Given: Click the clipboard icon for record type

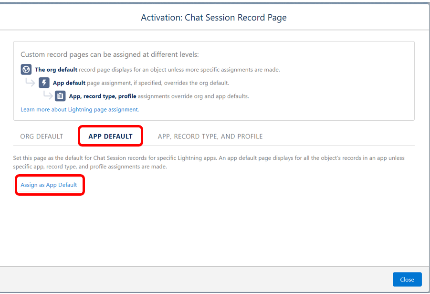Looking at the screenshot, I should (60, 96).
